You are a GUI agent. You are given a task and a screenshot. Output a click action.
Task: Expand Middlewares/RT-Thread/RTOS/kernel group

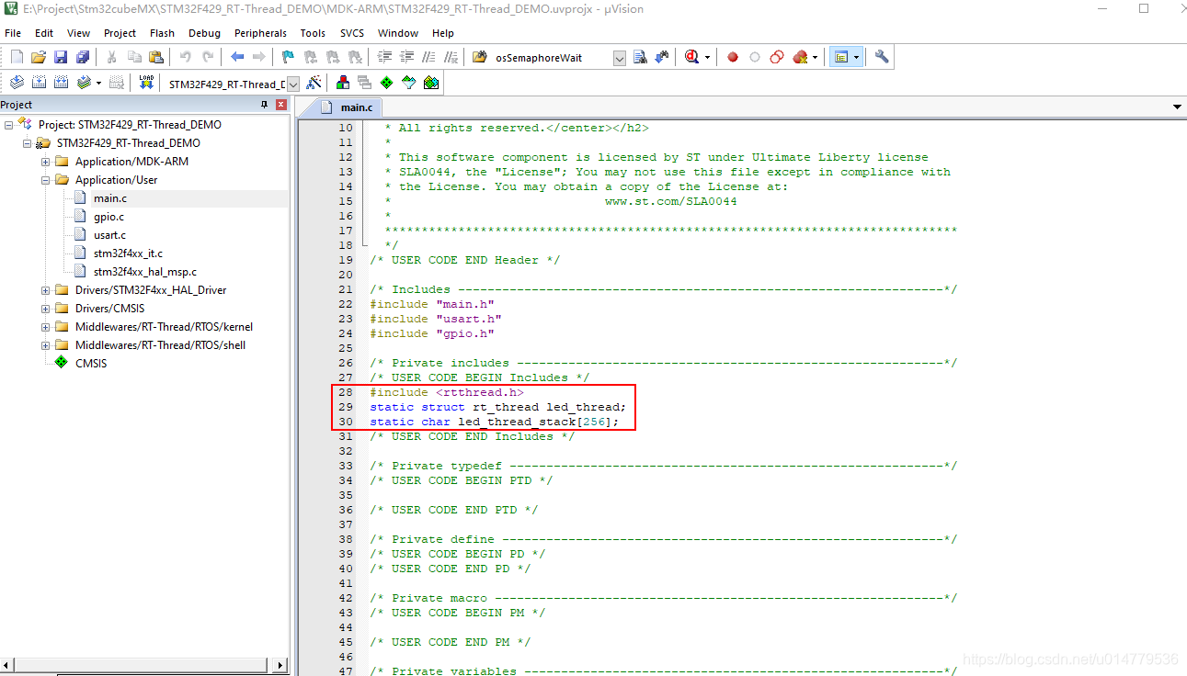tap(45, 327)
